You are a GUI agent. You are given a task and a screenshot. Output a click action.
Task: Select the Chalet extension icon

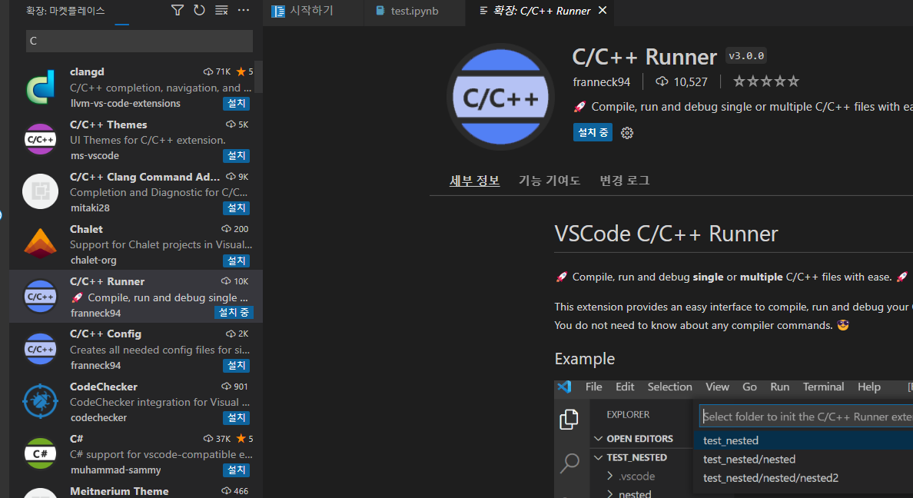click(40, 244)
